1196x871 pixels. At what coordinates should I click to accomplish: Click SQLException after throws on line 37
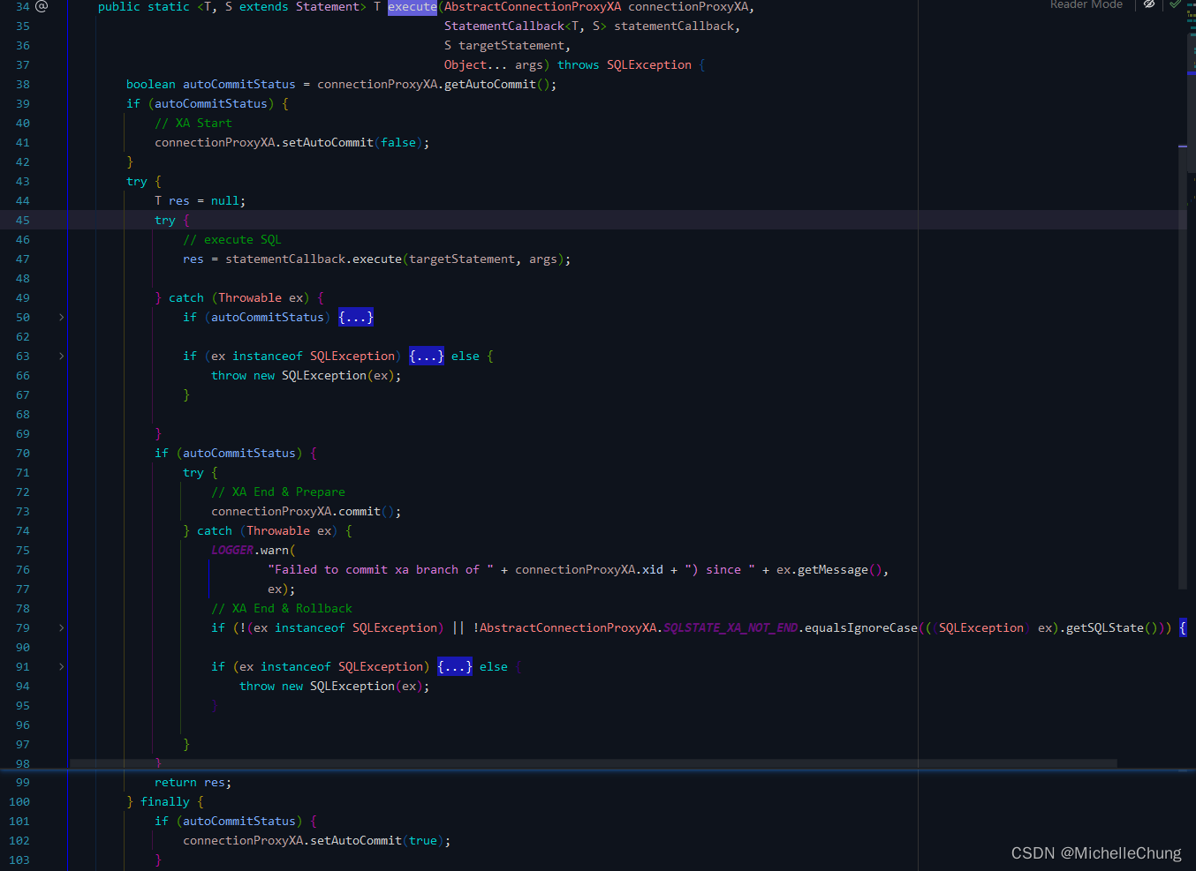point(649,64)
